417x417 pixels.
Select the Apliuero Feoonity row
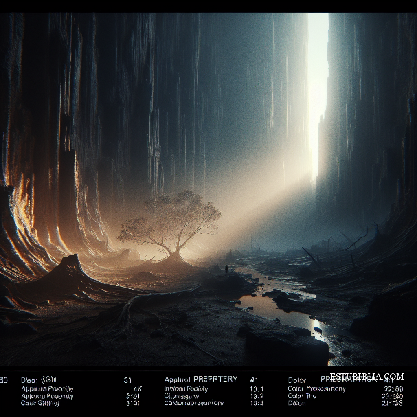point(47,396)
